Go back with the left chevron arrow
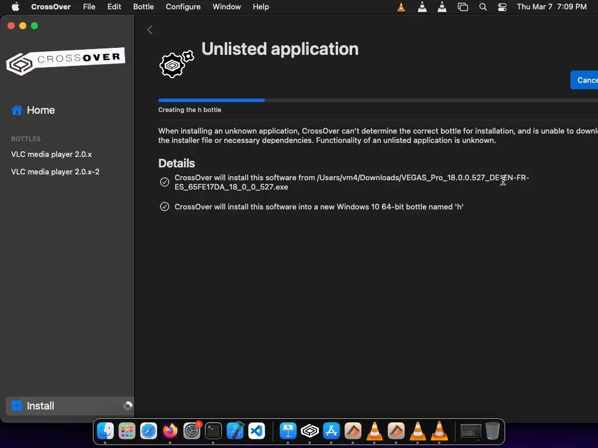Viewport: 598px width, 448px height. pos(150,30)
